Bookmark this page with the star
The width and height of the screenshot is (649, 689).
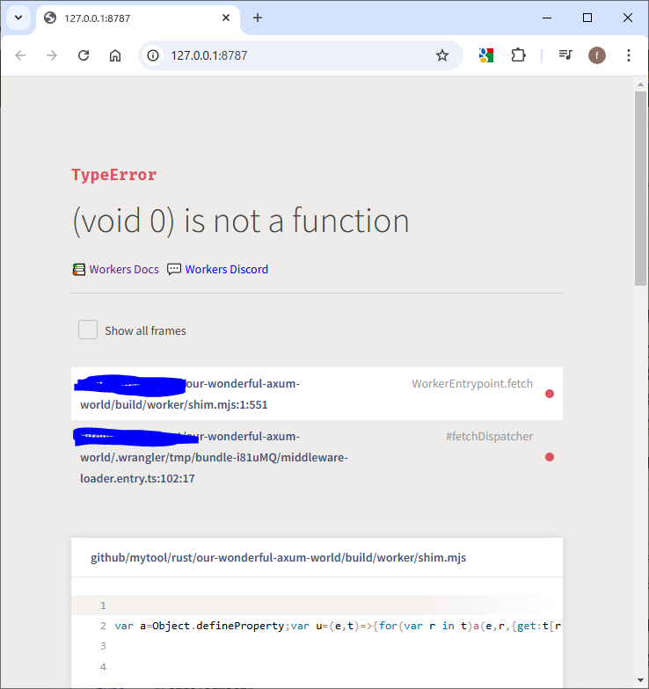(441, 55)
